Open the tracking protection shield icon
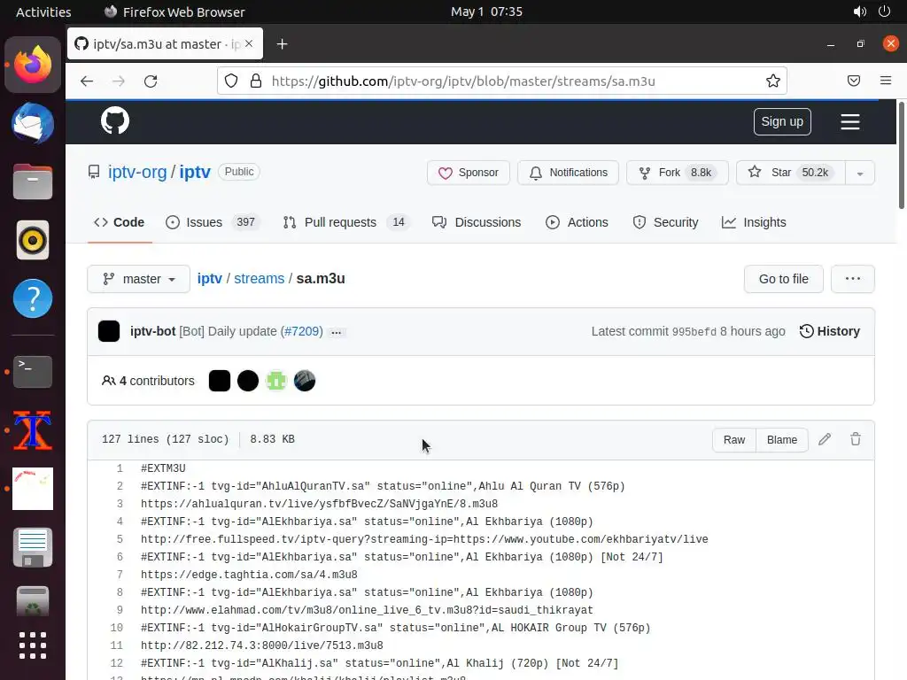 click(231, 81)
